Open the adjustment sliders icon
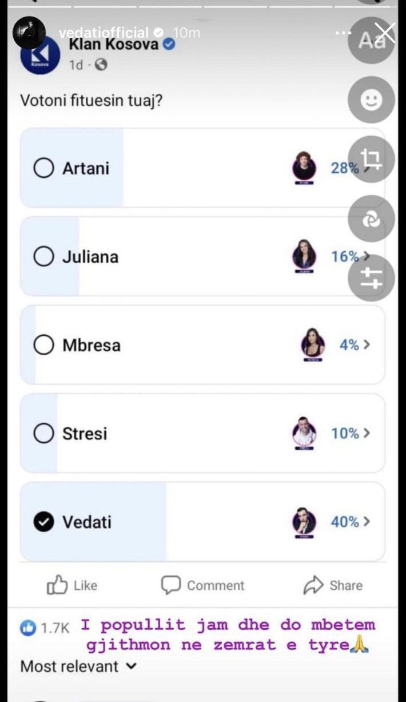The width and height of the screenshot is (406, 702). coord(371,278)
